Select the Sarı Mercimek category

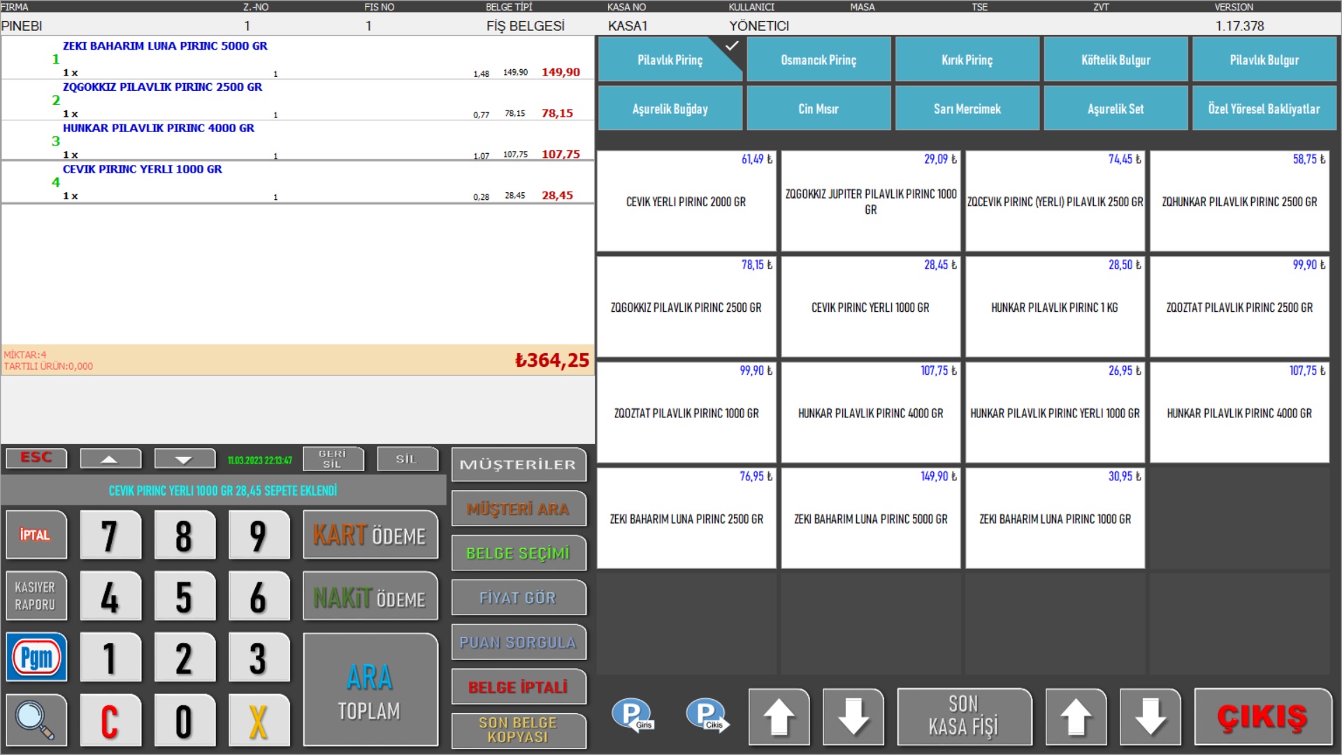click(967, 109)
